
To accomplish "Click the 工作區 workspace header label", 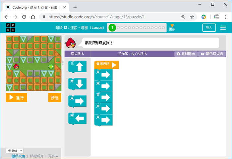I will pyautogui.click(x=133, y=54).
